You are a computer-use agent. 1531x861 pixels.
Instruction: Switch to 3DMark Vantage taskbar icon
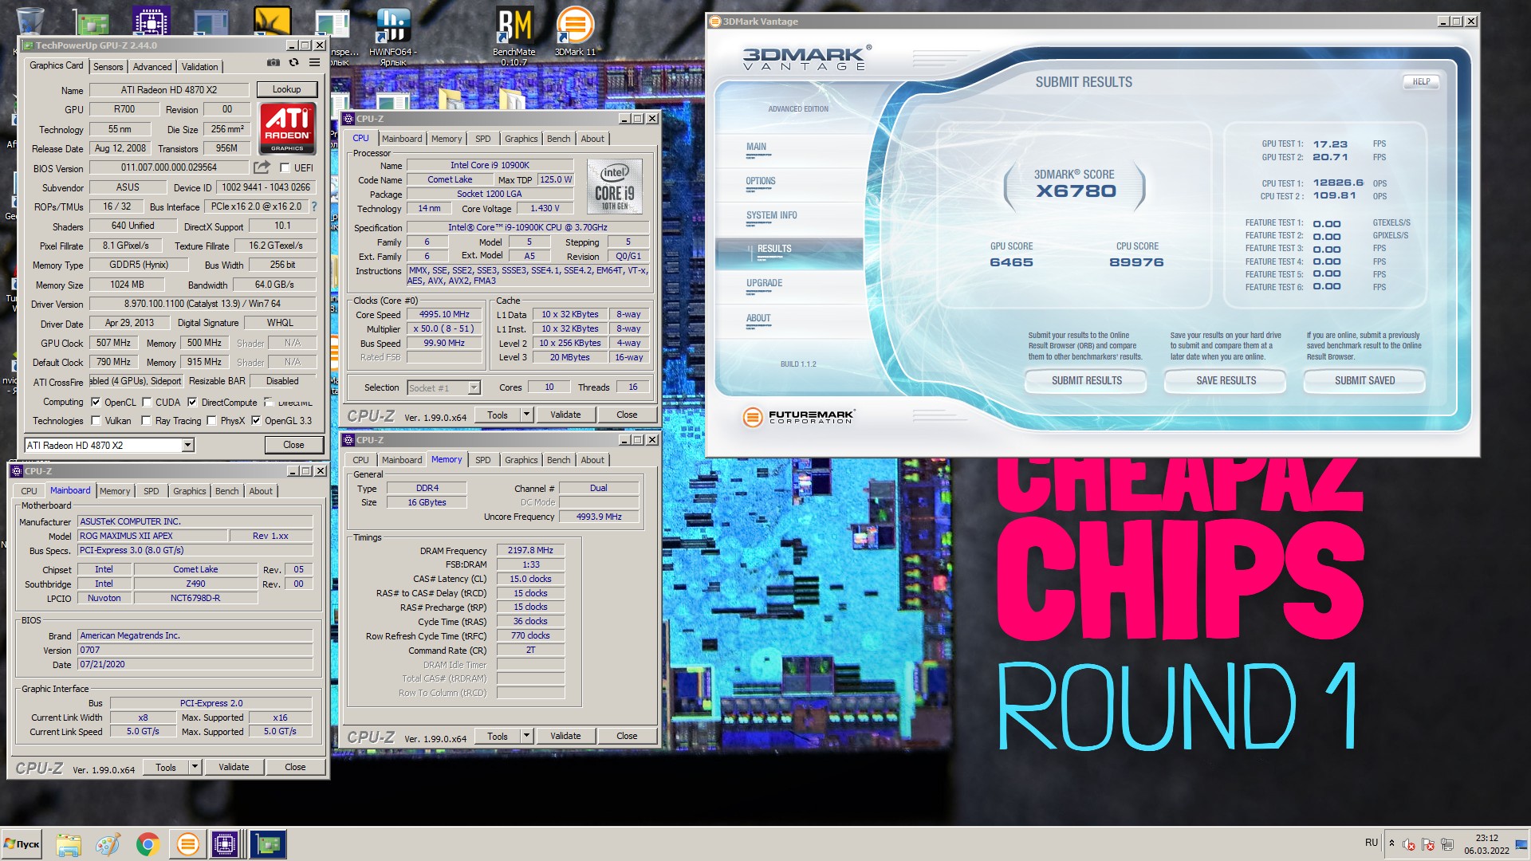click(x=187, y=844)
